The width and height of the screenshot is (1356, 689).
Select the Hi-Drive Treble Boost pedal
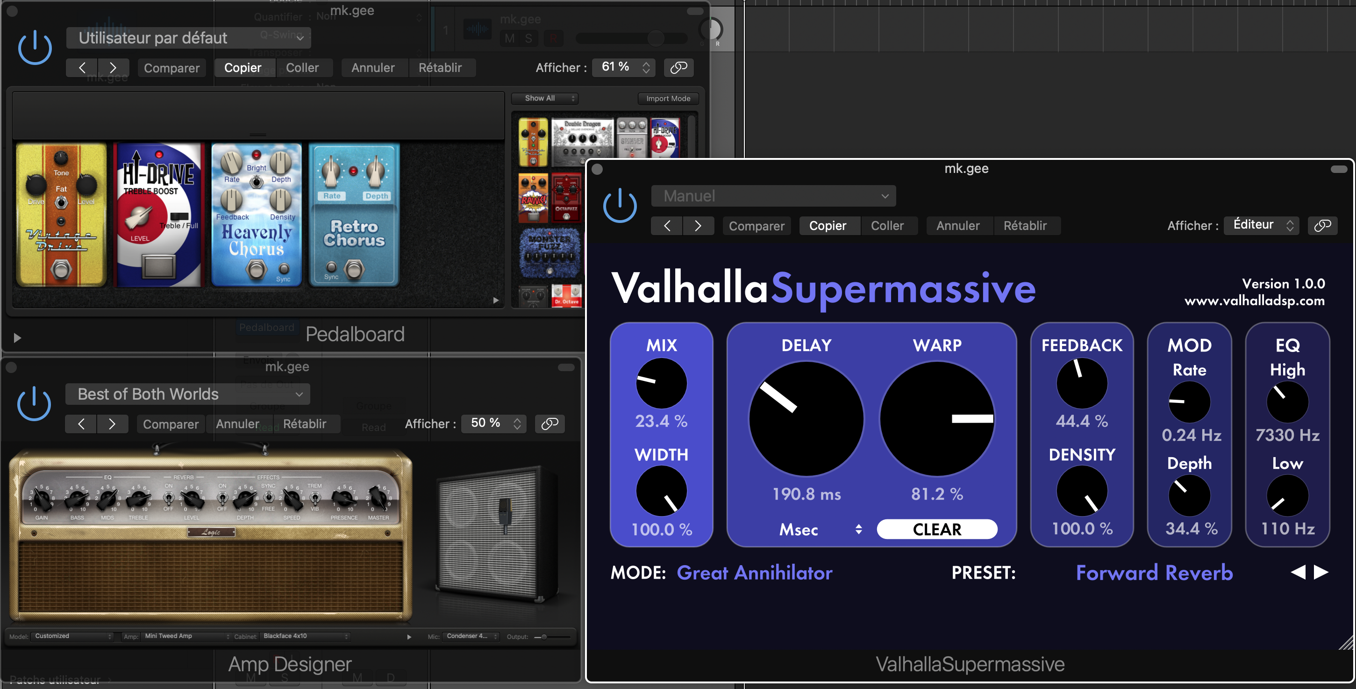tap(158, 215)
